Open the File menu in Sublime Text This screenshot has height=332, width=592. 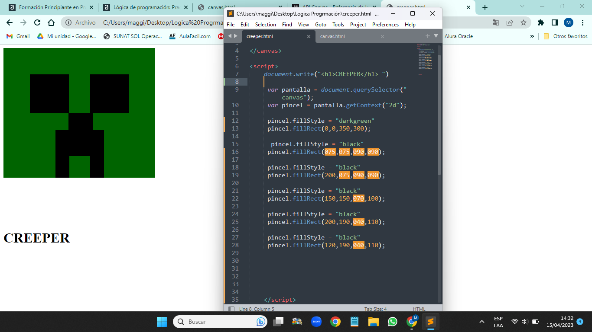(231, 25)
